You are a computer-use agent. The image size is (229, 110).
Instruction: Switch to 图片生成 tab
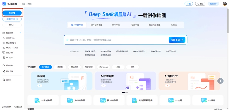[116, 25]
